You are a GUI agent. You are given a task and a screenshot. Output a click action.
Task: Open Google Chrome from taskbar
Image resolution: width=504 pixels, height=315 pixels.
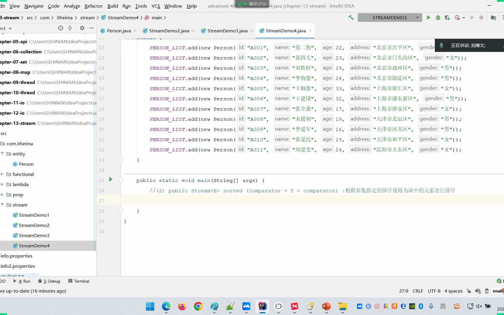click(x=198, y=306)
